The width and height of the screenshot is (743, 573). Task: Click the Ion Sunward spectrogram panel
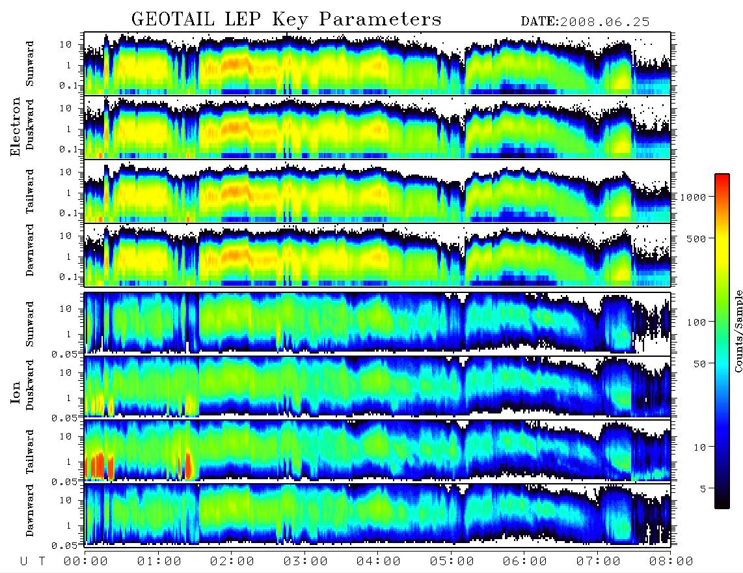tap(377, 323)
